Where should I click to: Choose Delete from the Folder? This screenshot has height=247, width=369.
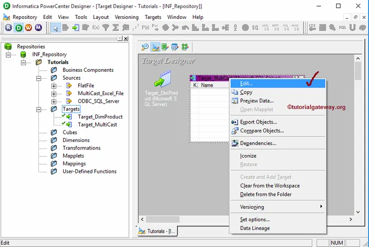pyautogui.click(x=278, y=194)
